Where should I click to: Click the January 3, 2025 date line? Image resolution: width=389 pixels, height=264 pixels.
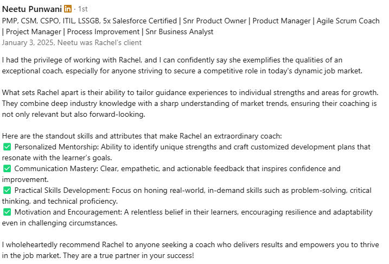[x=72, y=42]
